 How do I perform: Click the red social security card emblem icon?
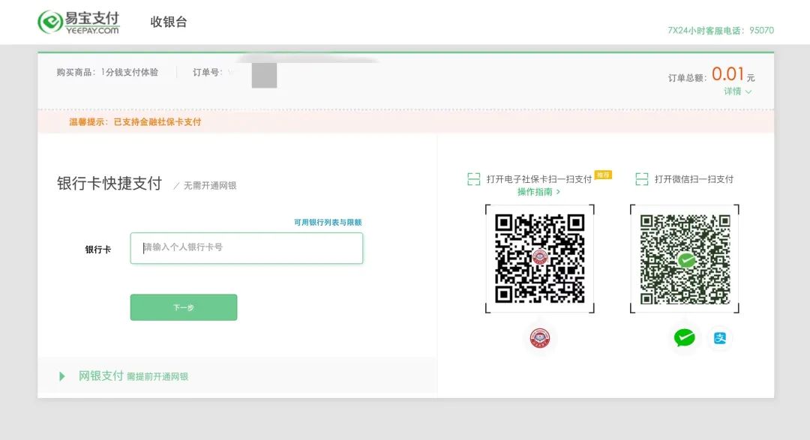tap(541, 338)
